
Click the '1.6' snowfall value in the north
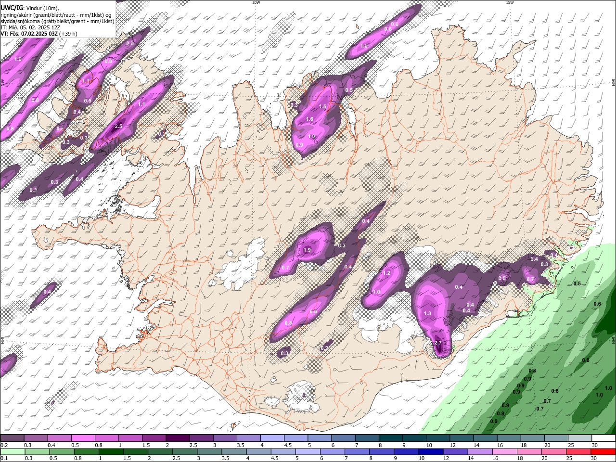point(310,119)
